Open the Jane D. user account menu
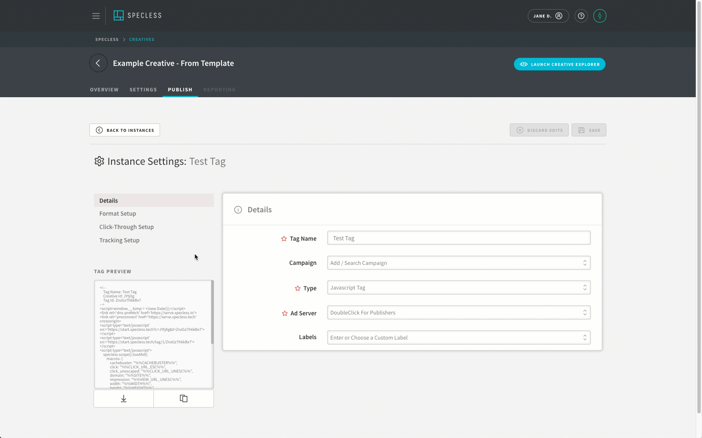The height and width of the screenshot is (438, 702). [548, 16]
